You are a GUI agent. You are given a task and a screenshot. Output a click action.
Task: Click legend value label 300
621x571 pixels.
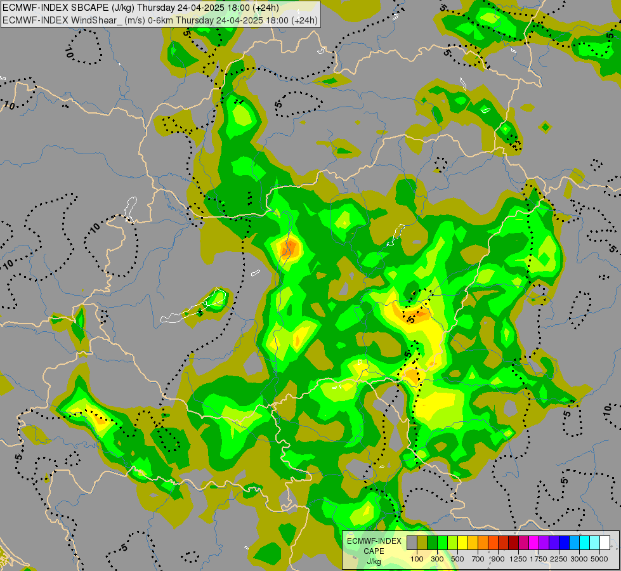point(437,559)
